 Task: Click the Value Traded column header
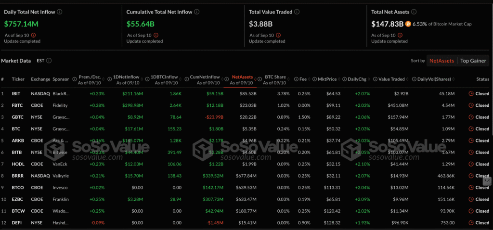391,79
